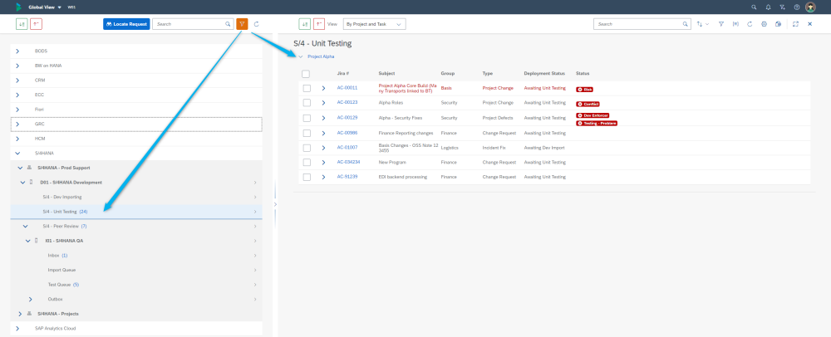Open the AC-00123 Jira link
Image resolution: width=831 pixels, height=337 pixels.
pos(347,102)
